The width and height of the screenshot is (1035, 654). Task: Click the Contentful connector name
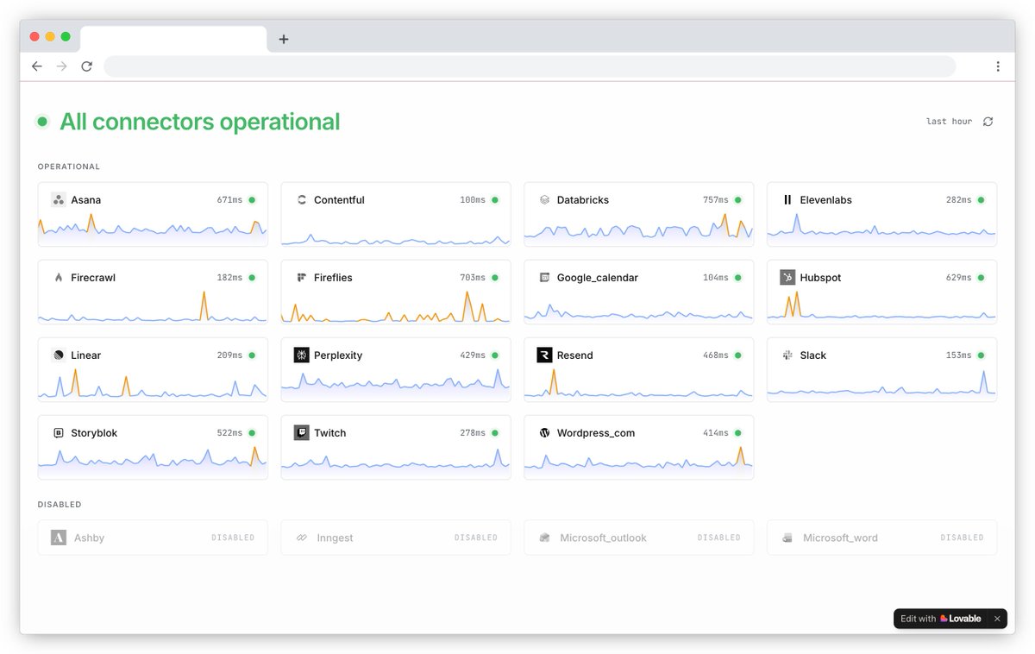click(x=339, y=200)
